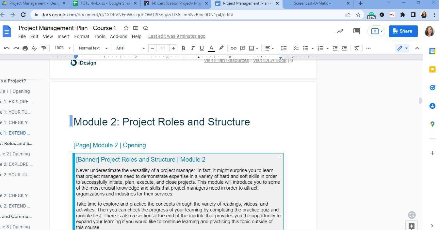Screen dimensions: 439x230
Task: Open the Visit IDEA Book link
Action: pyautogui.click(x=269, y=60)
